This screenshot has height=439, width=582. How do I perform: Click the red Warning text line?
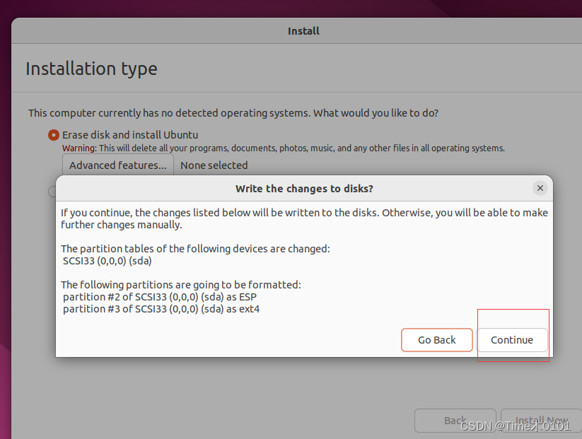click(x=283, y=148)
